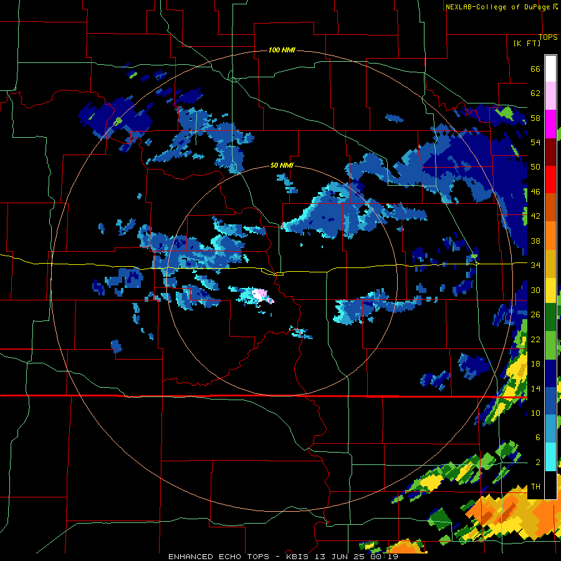
Task: Click legend value 58
Action: (535, 118)
